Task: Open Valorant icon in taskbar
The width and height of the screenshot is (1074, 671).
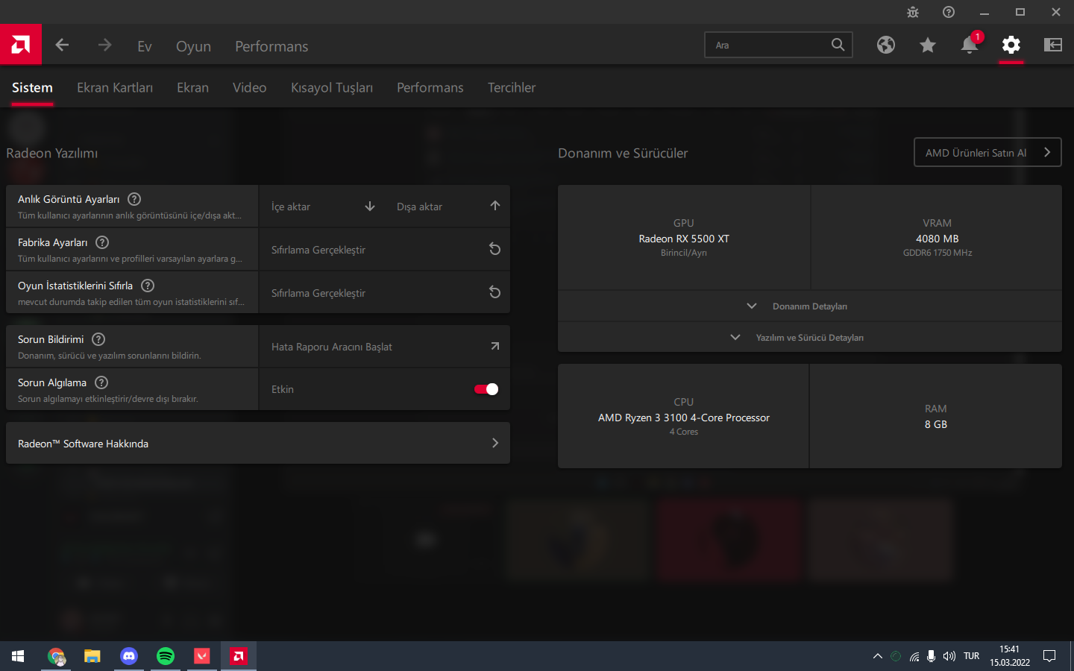Action: click(202, 656)
